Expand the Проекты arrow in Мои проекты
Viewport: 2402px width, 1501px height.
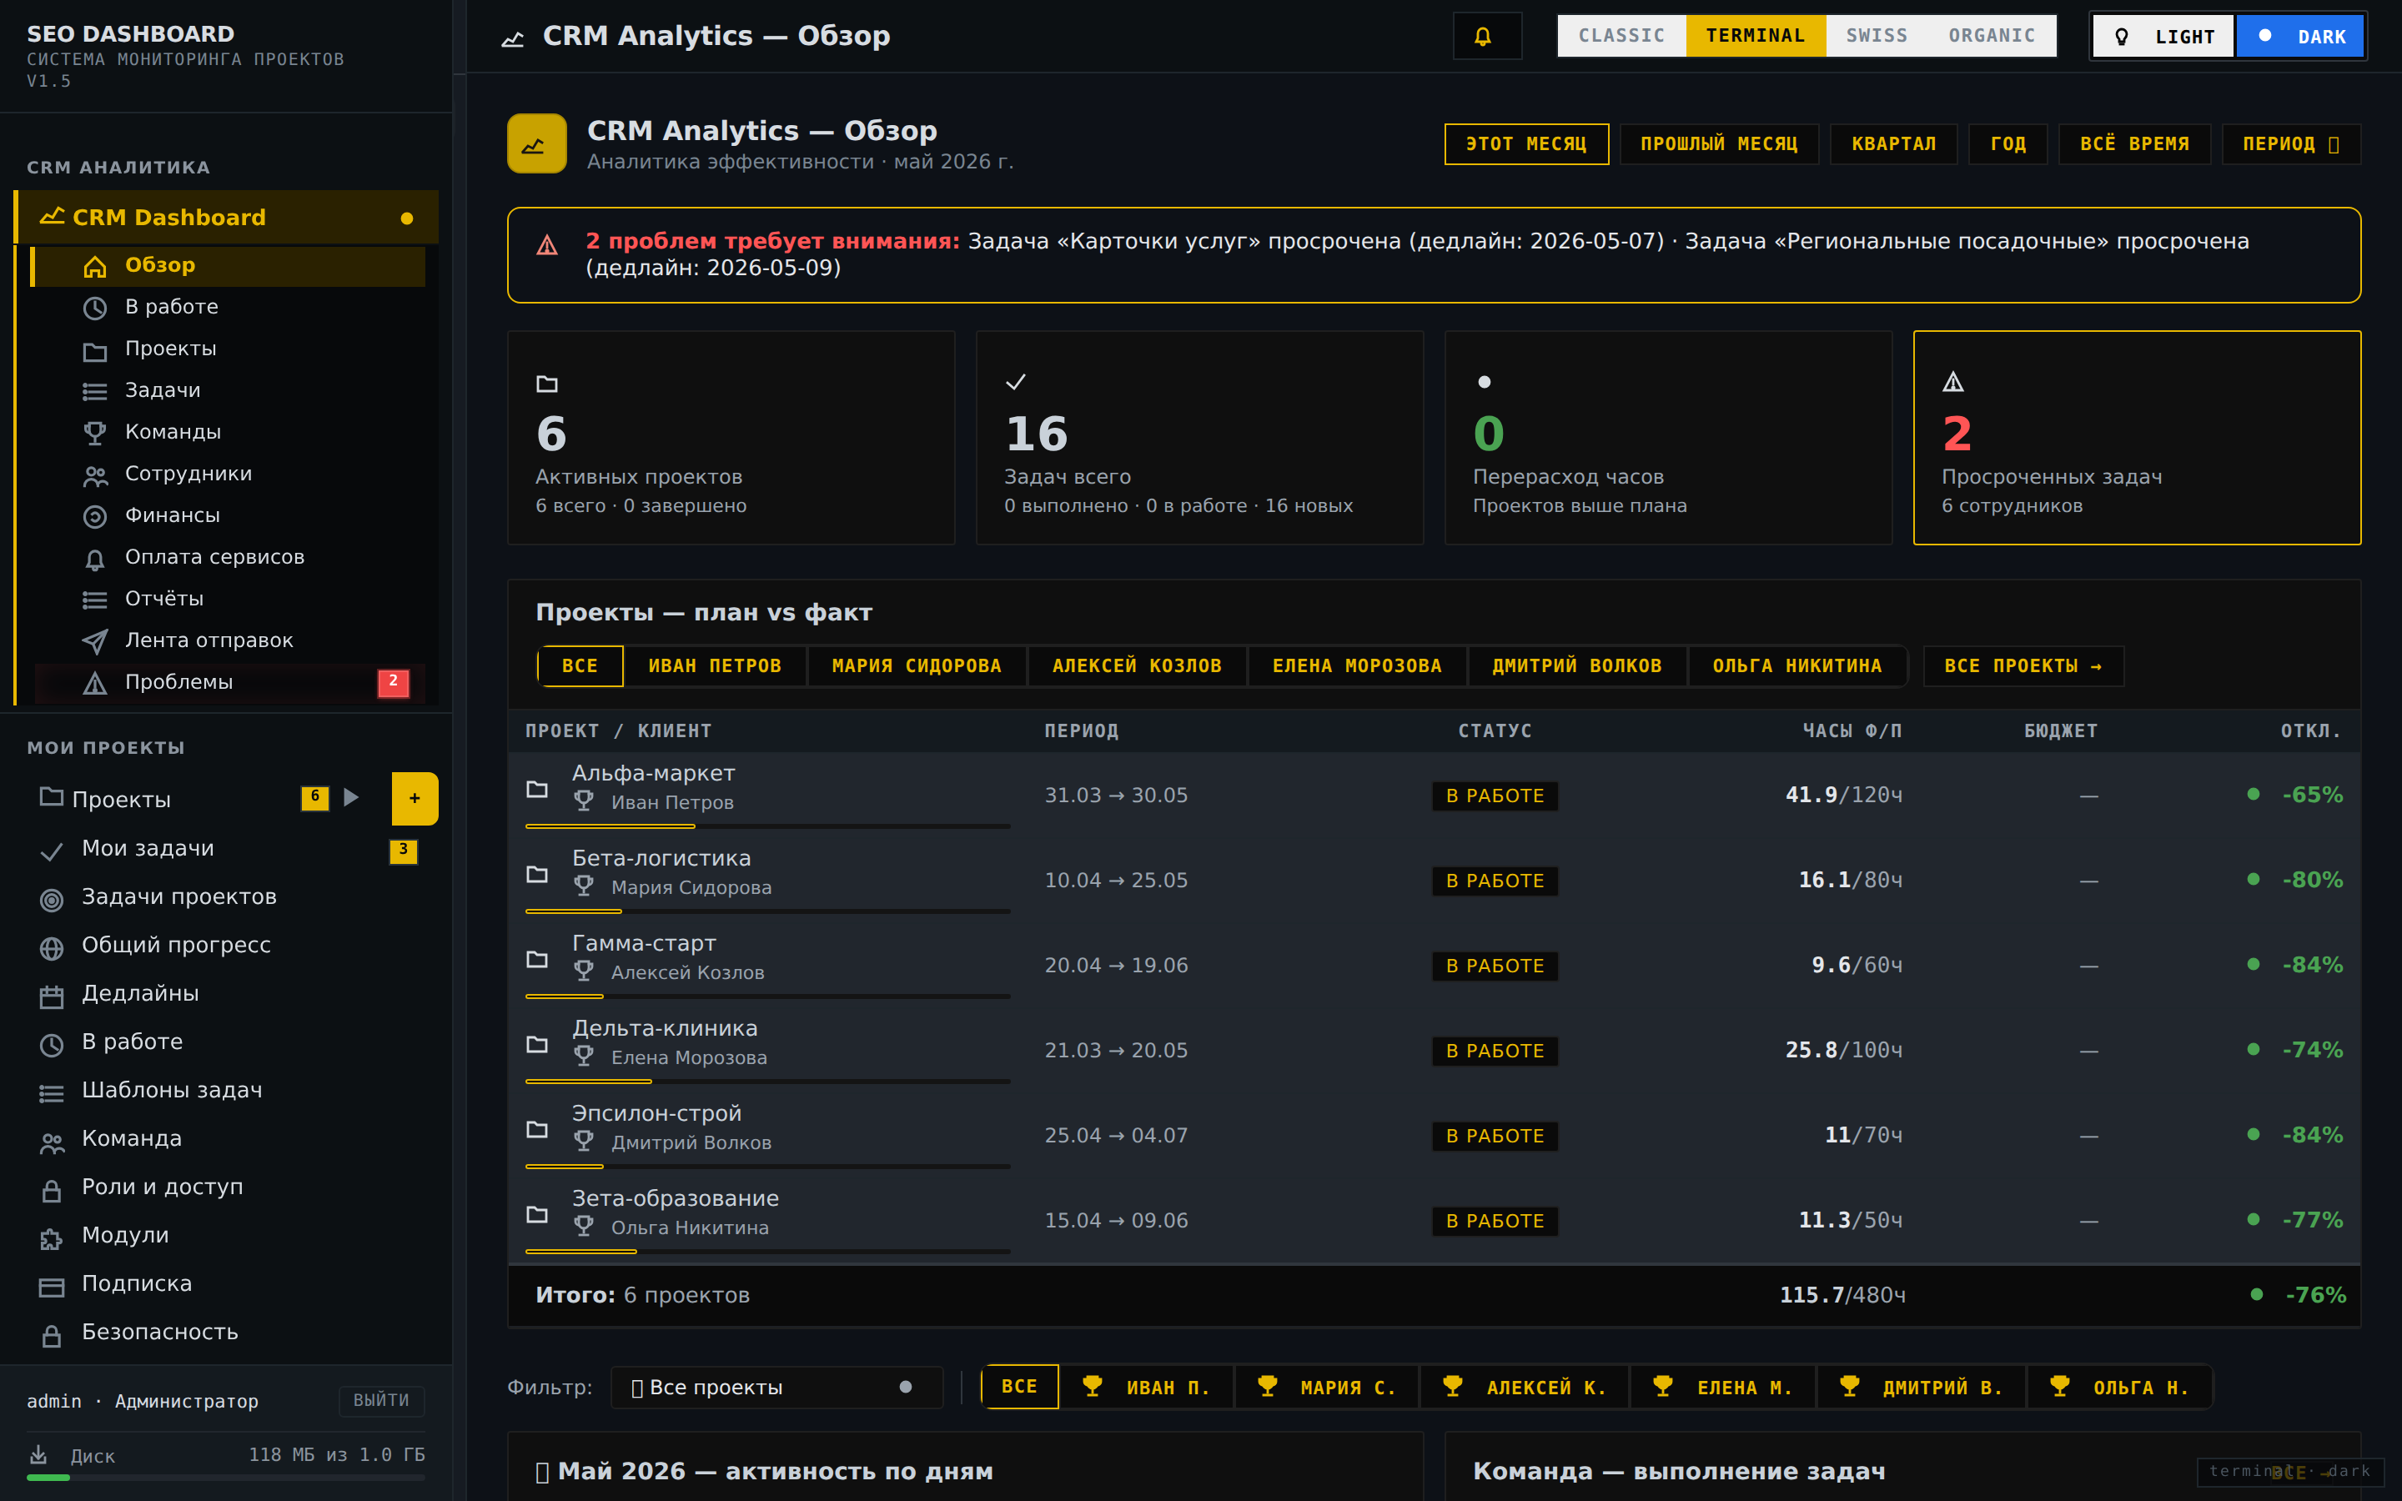350,798
